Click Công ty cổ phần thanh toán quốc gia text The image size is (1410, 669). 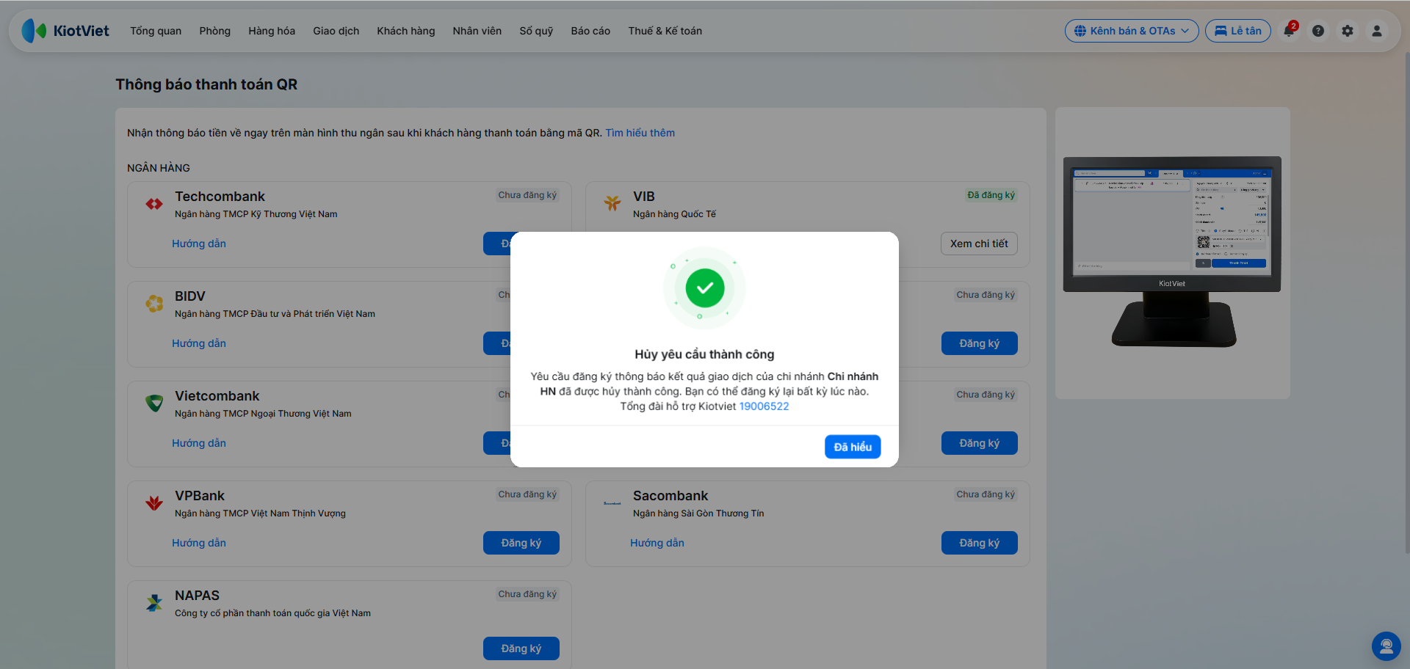pos(272,613)
